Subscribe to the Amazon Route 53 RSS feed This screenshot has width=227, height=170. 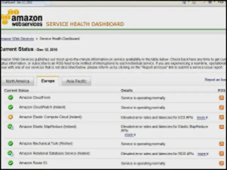click(221, 163)
